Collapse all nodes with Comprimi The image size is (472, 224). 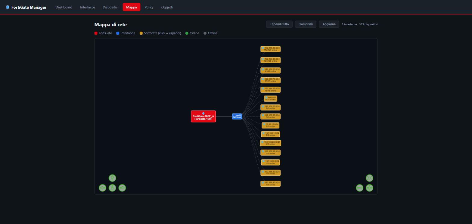click(306, 24)
